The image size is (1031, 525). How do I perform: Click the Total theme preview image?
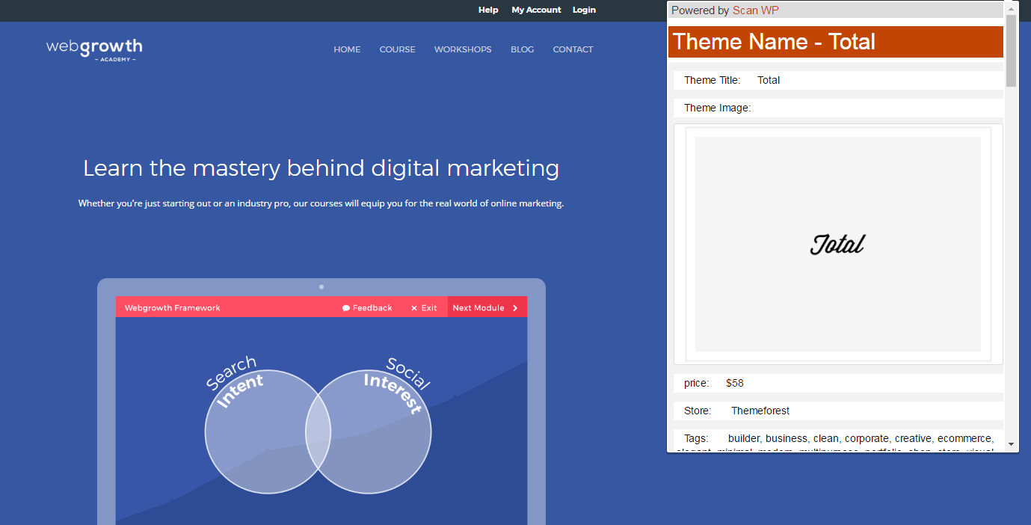[838, 244]
